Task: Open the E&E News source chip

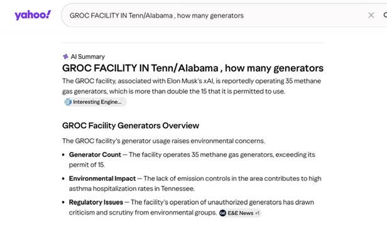Action: point(240,213)
